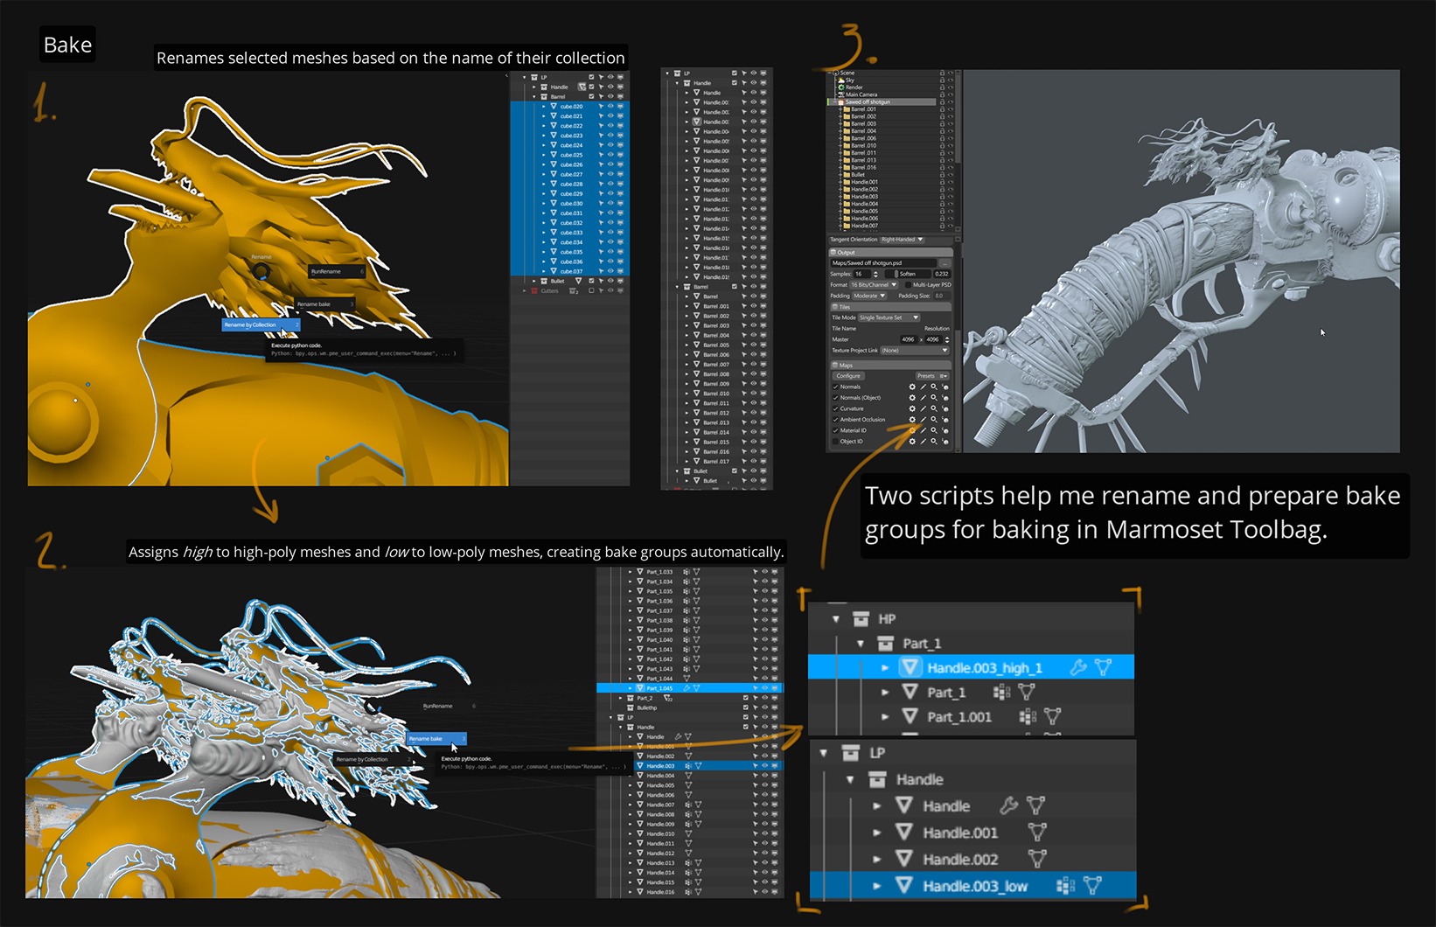The image size is (1436, 927).
Task: Click the magnifier icon on the Curvature map row
Action: pos(934,408)
